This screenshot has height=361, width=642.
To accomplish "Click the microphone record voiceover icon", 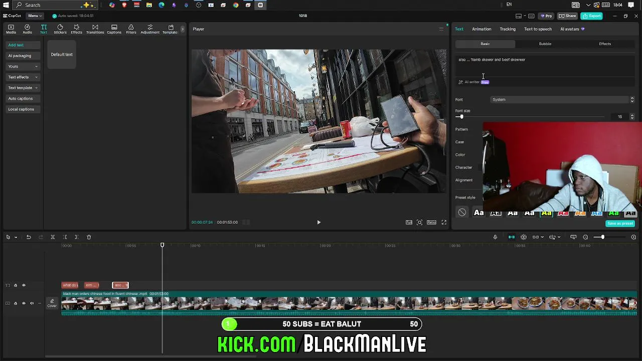I will point(495,237).
